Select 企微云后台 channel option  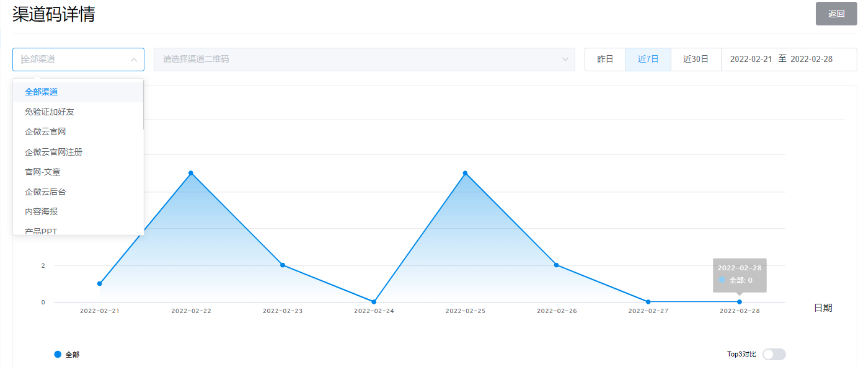(x=78, y=192)
